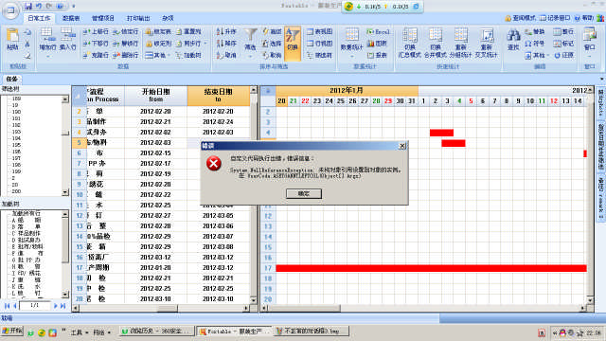Click the 查找 binoculars icon
The image size is (606, 341).
click(513, 40)
